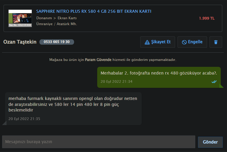Focus the 'Mesajınızı buraya yazın' message field

click(x=99, y=142)
